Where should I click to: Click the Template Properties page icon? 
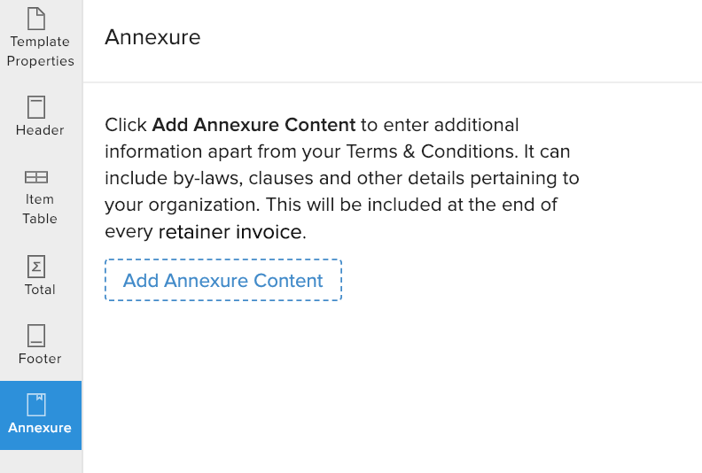coord(36,18)
